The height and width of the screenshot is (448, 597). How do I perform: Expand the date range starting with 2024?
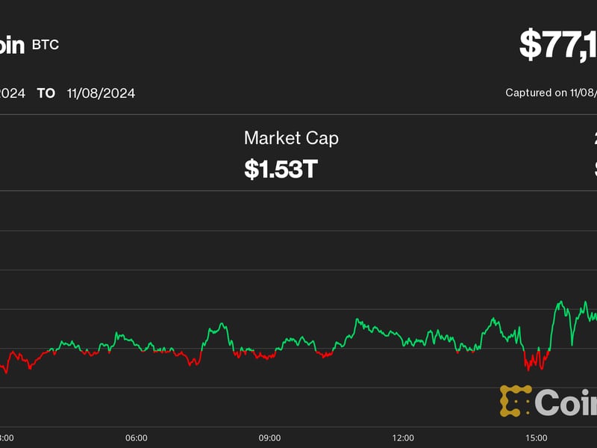click(x=13, y=93)
